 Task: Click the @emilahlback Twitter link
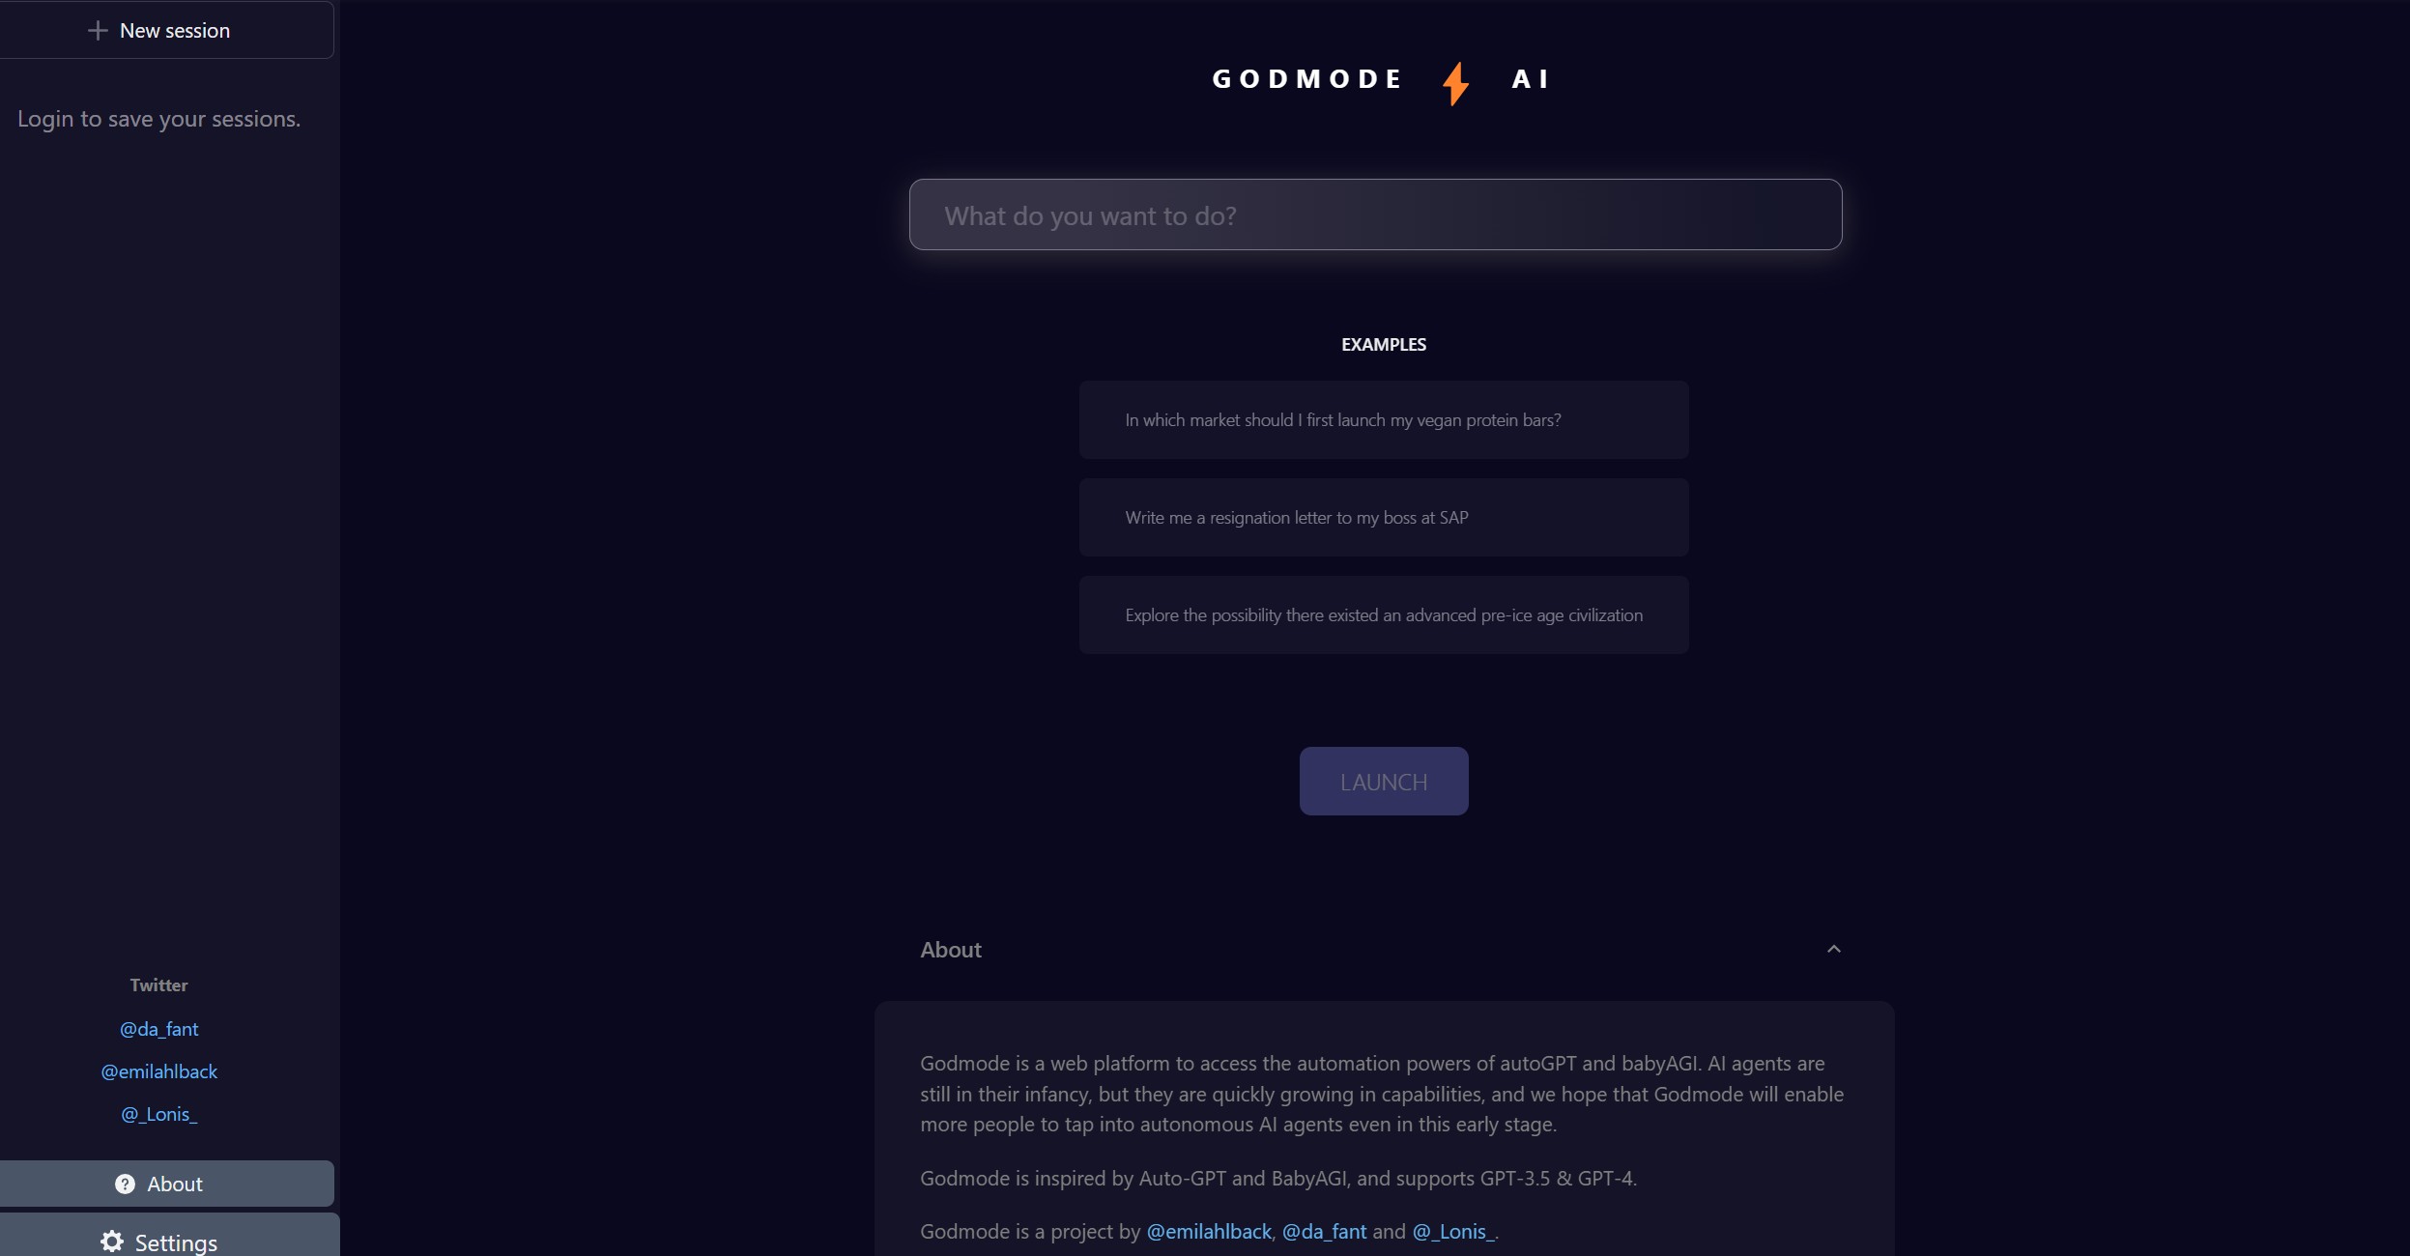[158, 1070]
